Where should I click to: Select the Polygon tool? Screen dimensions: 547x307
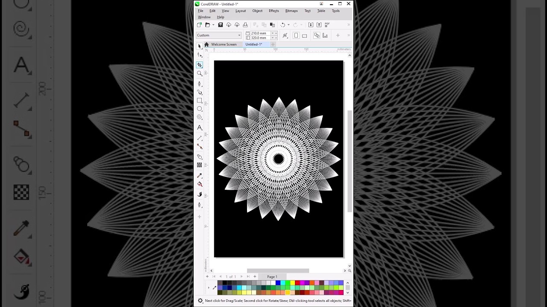coord(199,117)
